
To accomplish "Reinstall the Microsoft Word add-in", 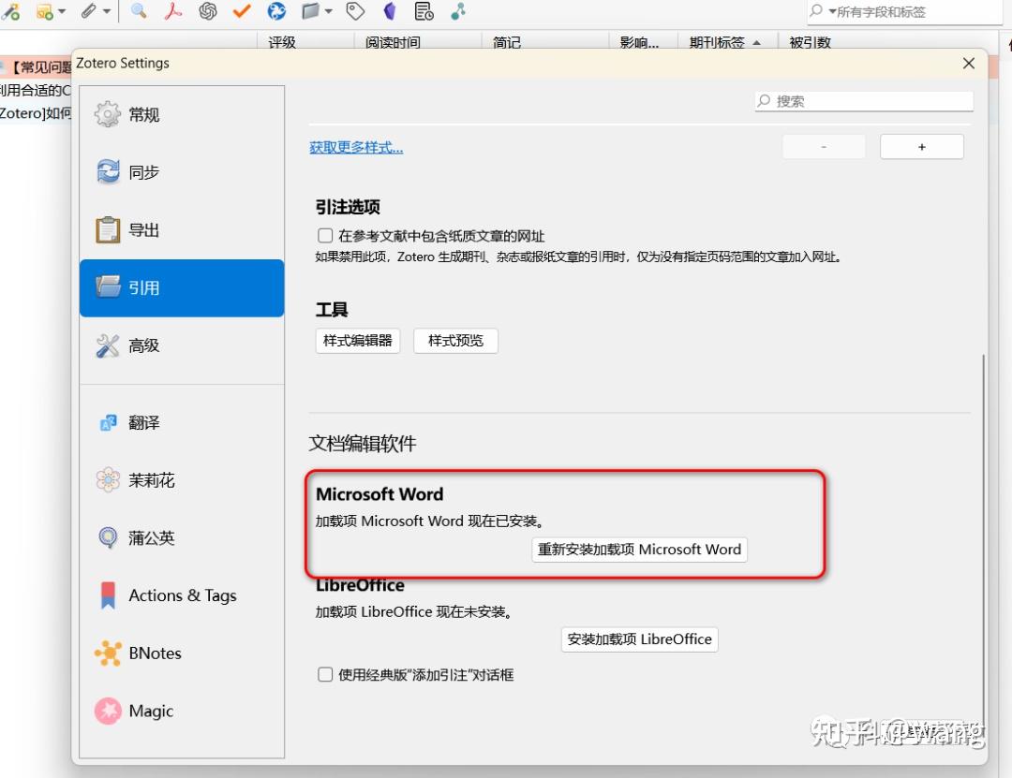I will 639,550.
